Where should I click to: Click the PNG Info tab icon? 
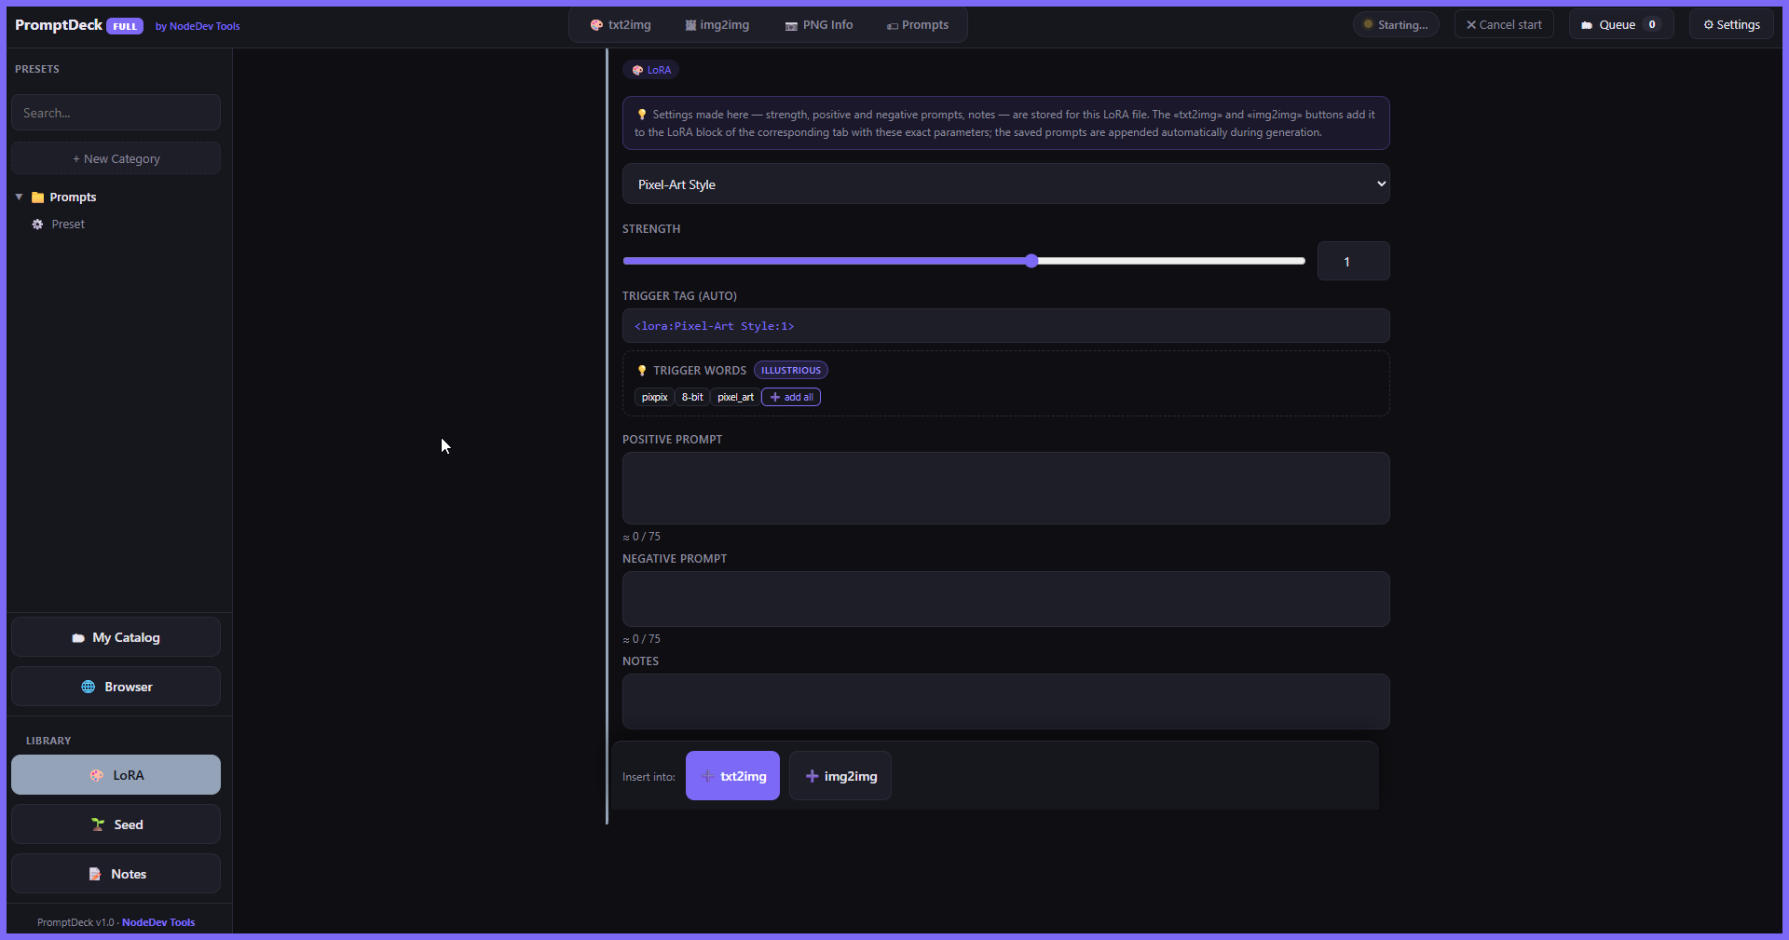(x=791, y=26)
